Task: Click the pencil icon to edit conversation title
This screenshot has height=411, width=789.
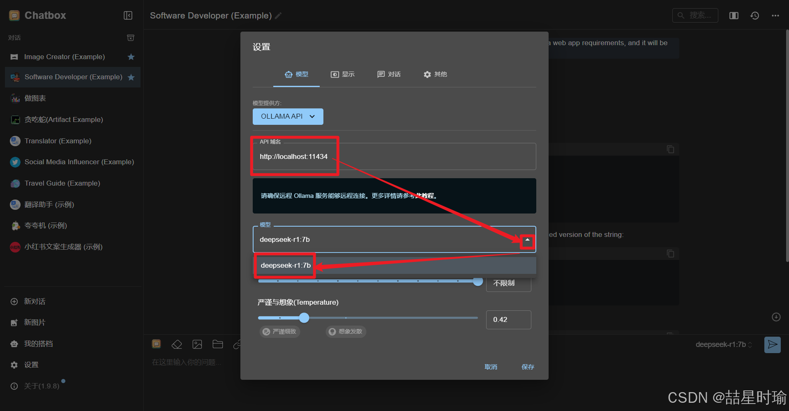Action: pos(278,16)
